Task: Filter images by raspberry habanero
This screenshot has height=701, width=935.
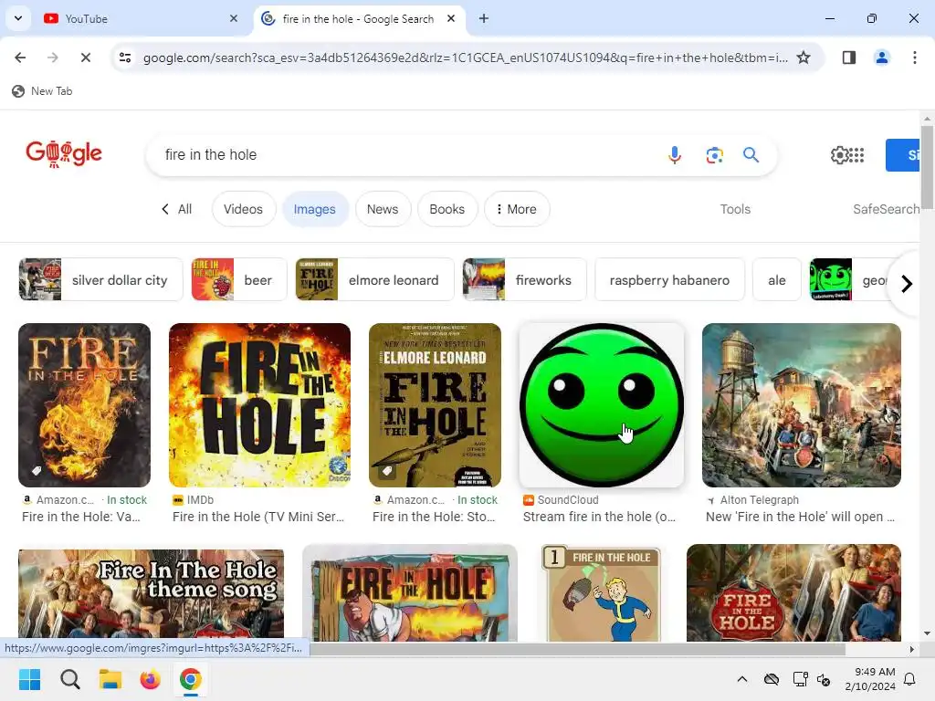Action: (669, 279)
